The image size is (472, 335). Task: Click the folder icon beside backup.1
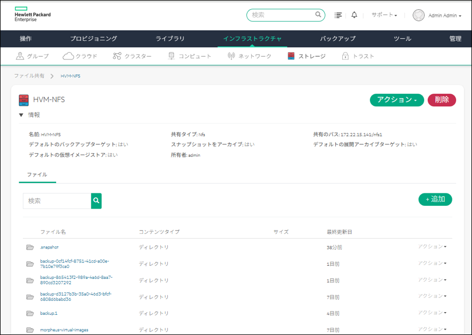pyautogui.click(x=30, y=313)
